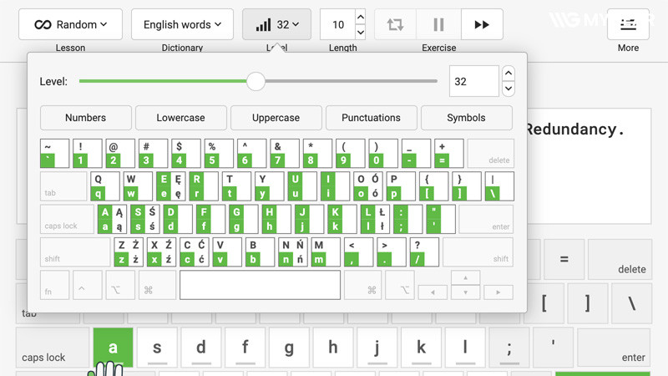Open the Random lesson dropdown
The width and height of the screenshot is (668, 376).
(70, 25)
